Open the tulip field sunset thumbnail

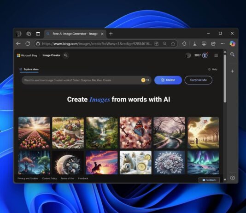(x=34, y=133)
